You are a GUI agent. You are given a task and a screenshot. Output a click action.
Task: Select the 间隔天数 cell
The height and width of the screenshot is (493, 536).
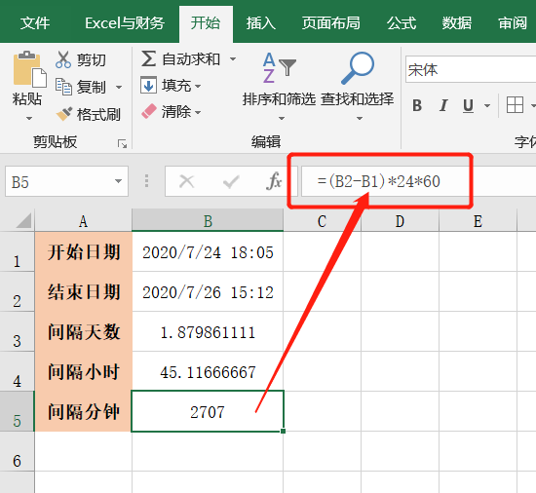(x=83, y=331)
